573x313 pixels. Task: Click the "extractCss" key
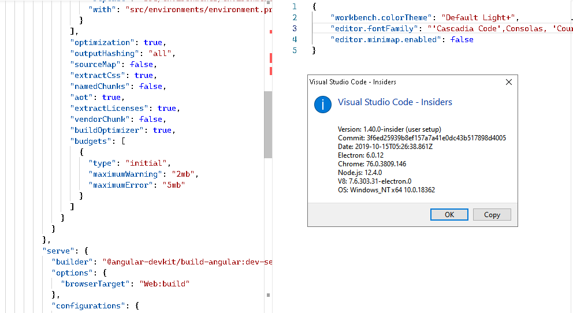tap(98, 75)
